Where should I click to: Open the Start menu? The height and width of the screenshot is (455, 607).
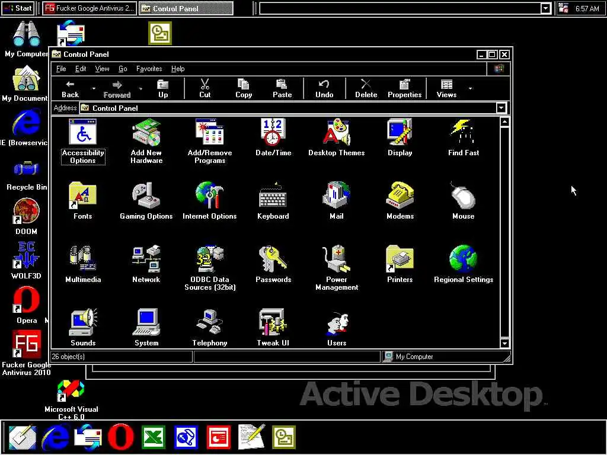tap(18, 8)
